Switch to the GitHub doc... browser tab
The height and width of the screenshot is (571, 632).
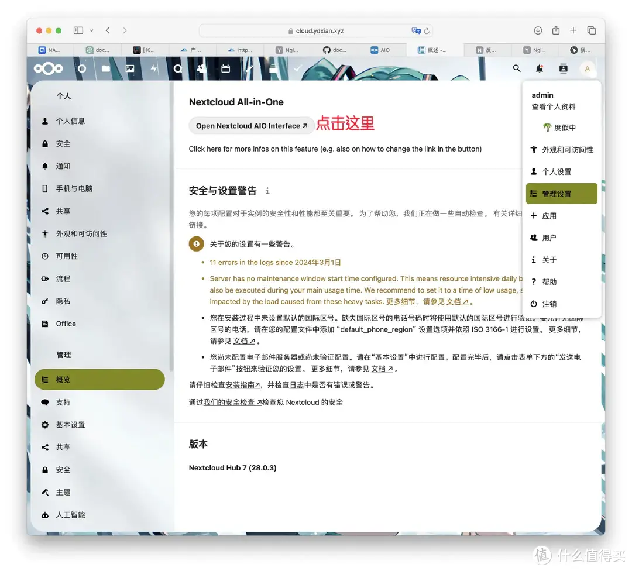[334, 50]
